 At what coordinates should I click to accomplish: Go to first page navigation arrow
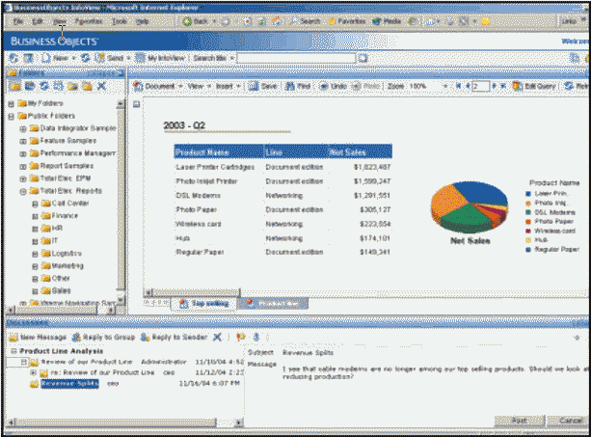tap(458, 87)
